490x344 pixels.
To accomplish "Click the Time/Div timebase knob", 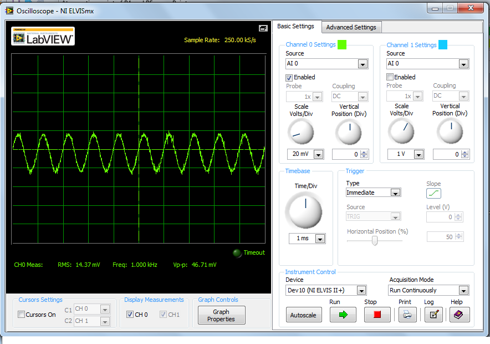I will point(304,211).
